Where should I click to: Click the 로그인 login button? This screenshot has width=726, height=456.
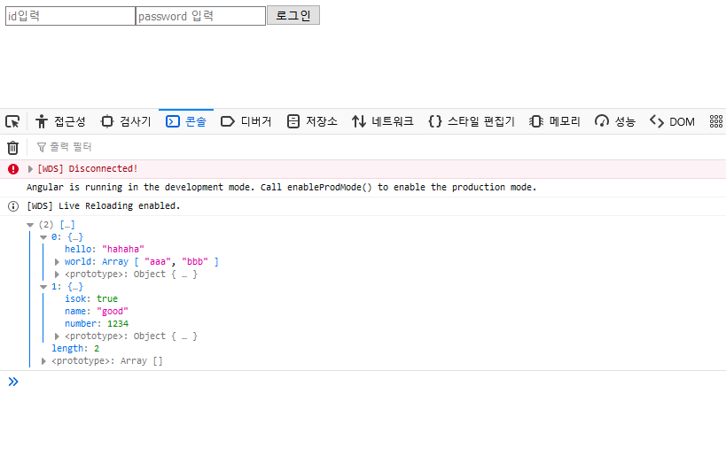(x=293, y=15)
